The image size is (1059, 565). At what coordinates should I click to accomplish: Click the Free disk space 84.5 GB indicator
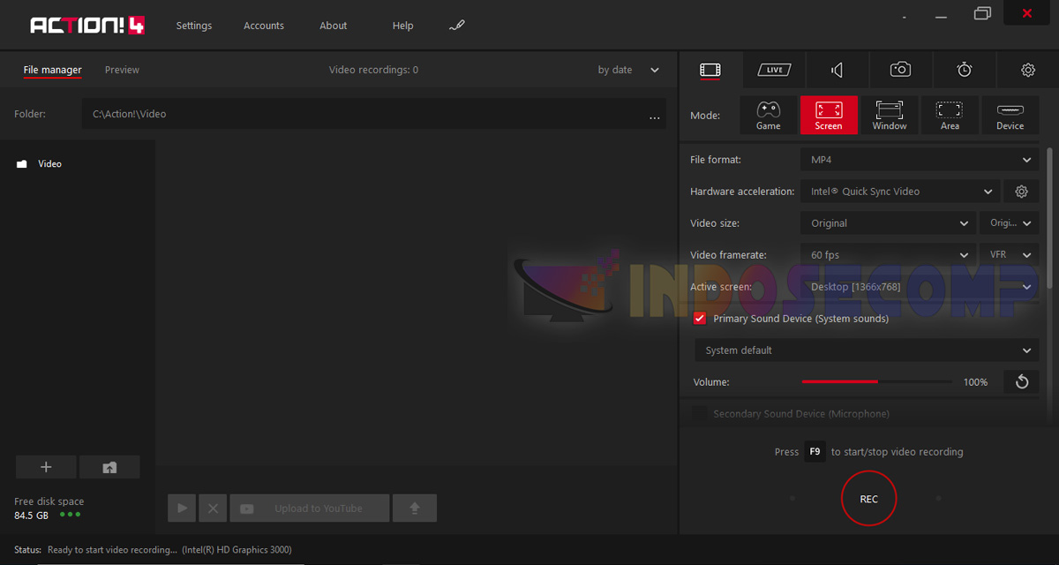(49, 508)
